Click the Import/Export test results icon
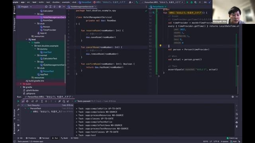Image resolution: width=255 pixels, height=143 pixels. tap(68, 101)
